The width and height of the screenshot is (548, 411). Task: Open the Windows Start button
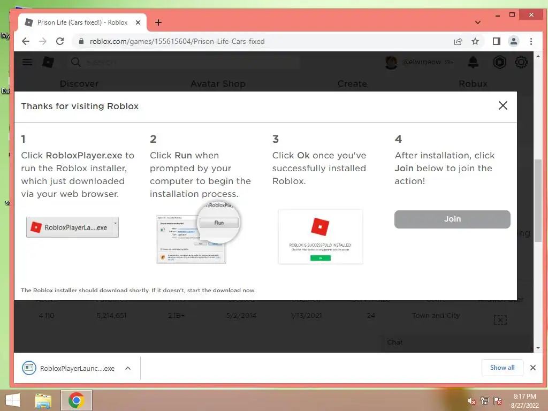point(13,400)
